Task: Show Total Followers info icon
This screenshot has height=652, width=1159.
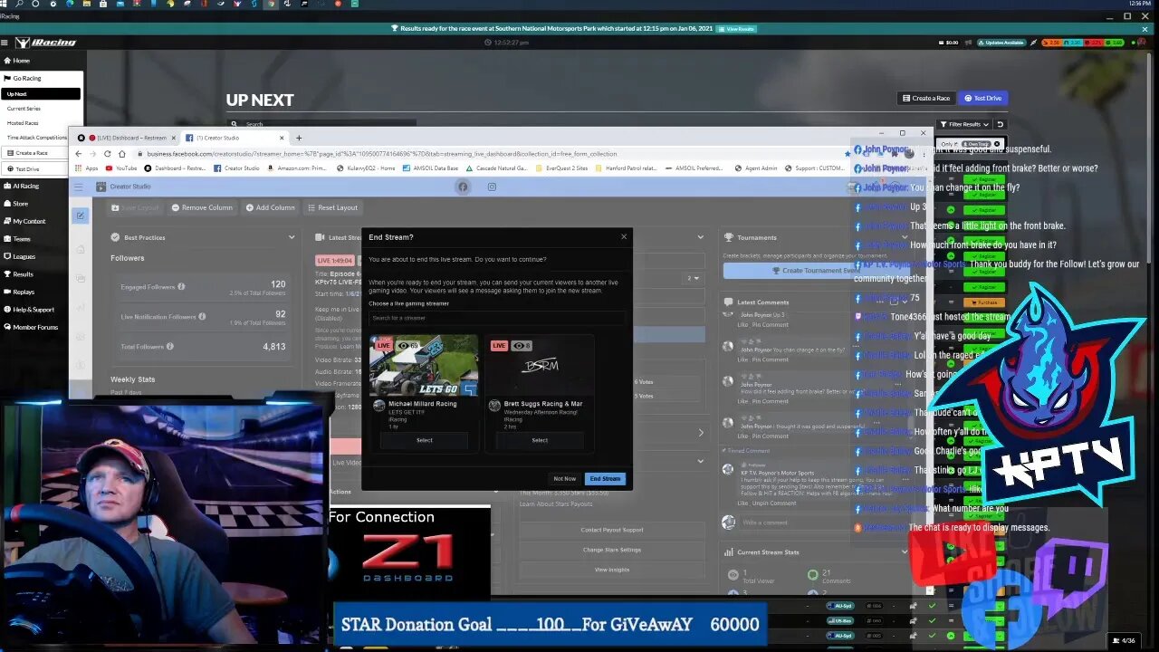Action: click(169, 346)
